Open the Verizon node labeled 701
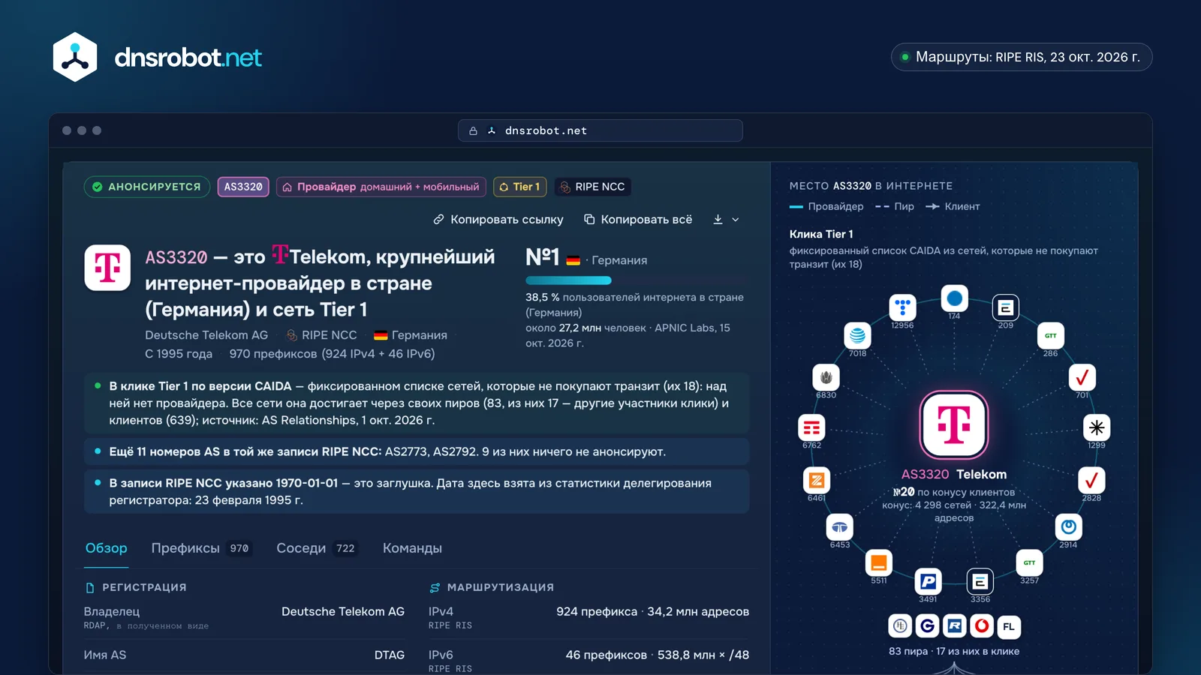The height and width of the screenshot is (675, 1201). [x=1082, y=377]
